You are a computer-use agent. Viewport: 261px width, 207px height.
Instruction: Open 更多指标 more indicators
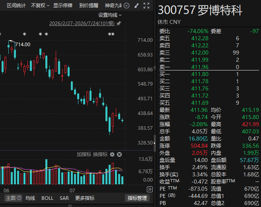pyautogui.click(x=85, y=198)
